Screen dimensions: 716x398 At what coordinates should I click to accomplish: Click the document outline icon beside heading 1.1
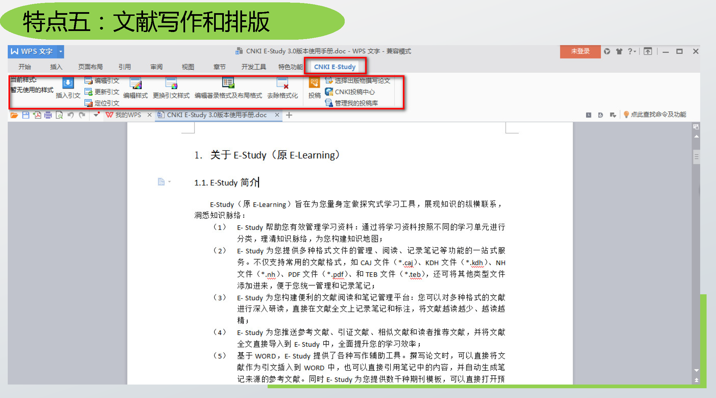tap(161, 182)
